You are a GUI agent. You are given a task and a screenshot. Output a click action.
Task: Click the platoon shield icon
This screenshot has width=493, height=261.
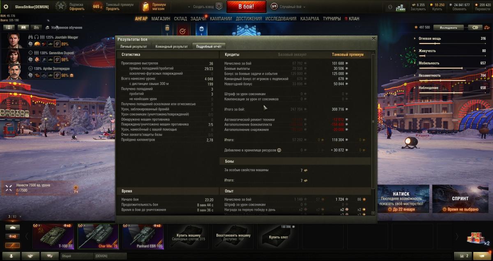[x=219, y=7]
